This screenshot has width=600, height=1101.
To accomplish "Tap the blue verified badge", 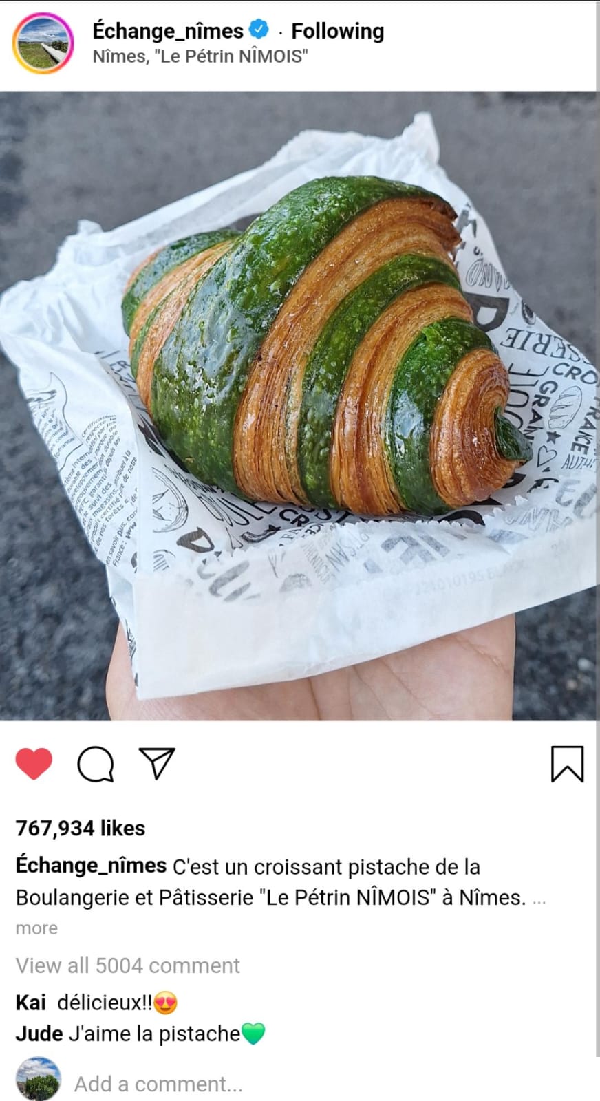I will pyautogui.click(x=259, y=30).
